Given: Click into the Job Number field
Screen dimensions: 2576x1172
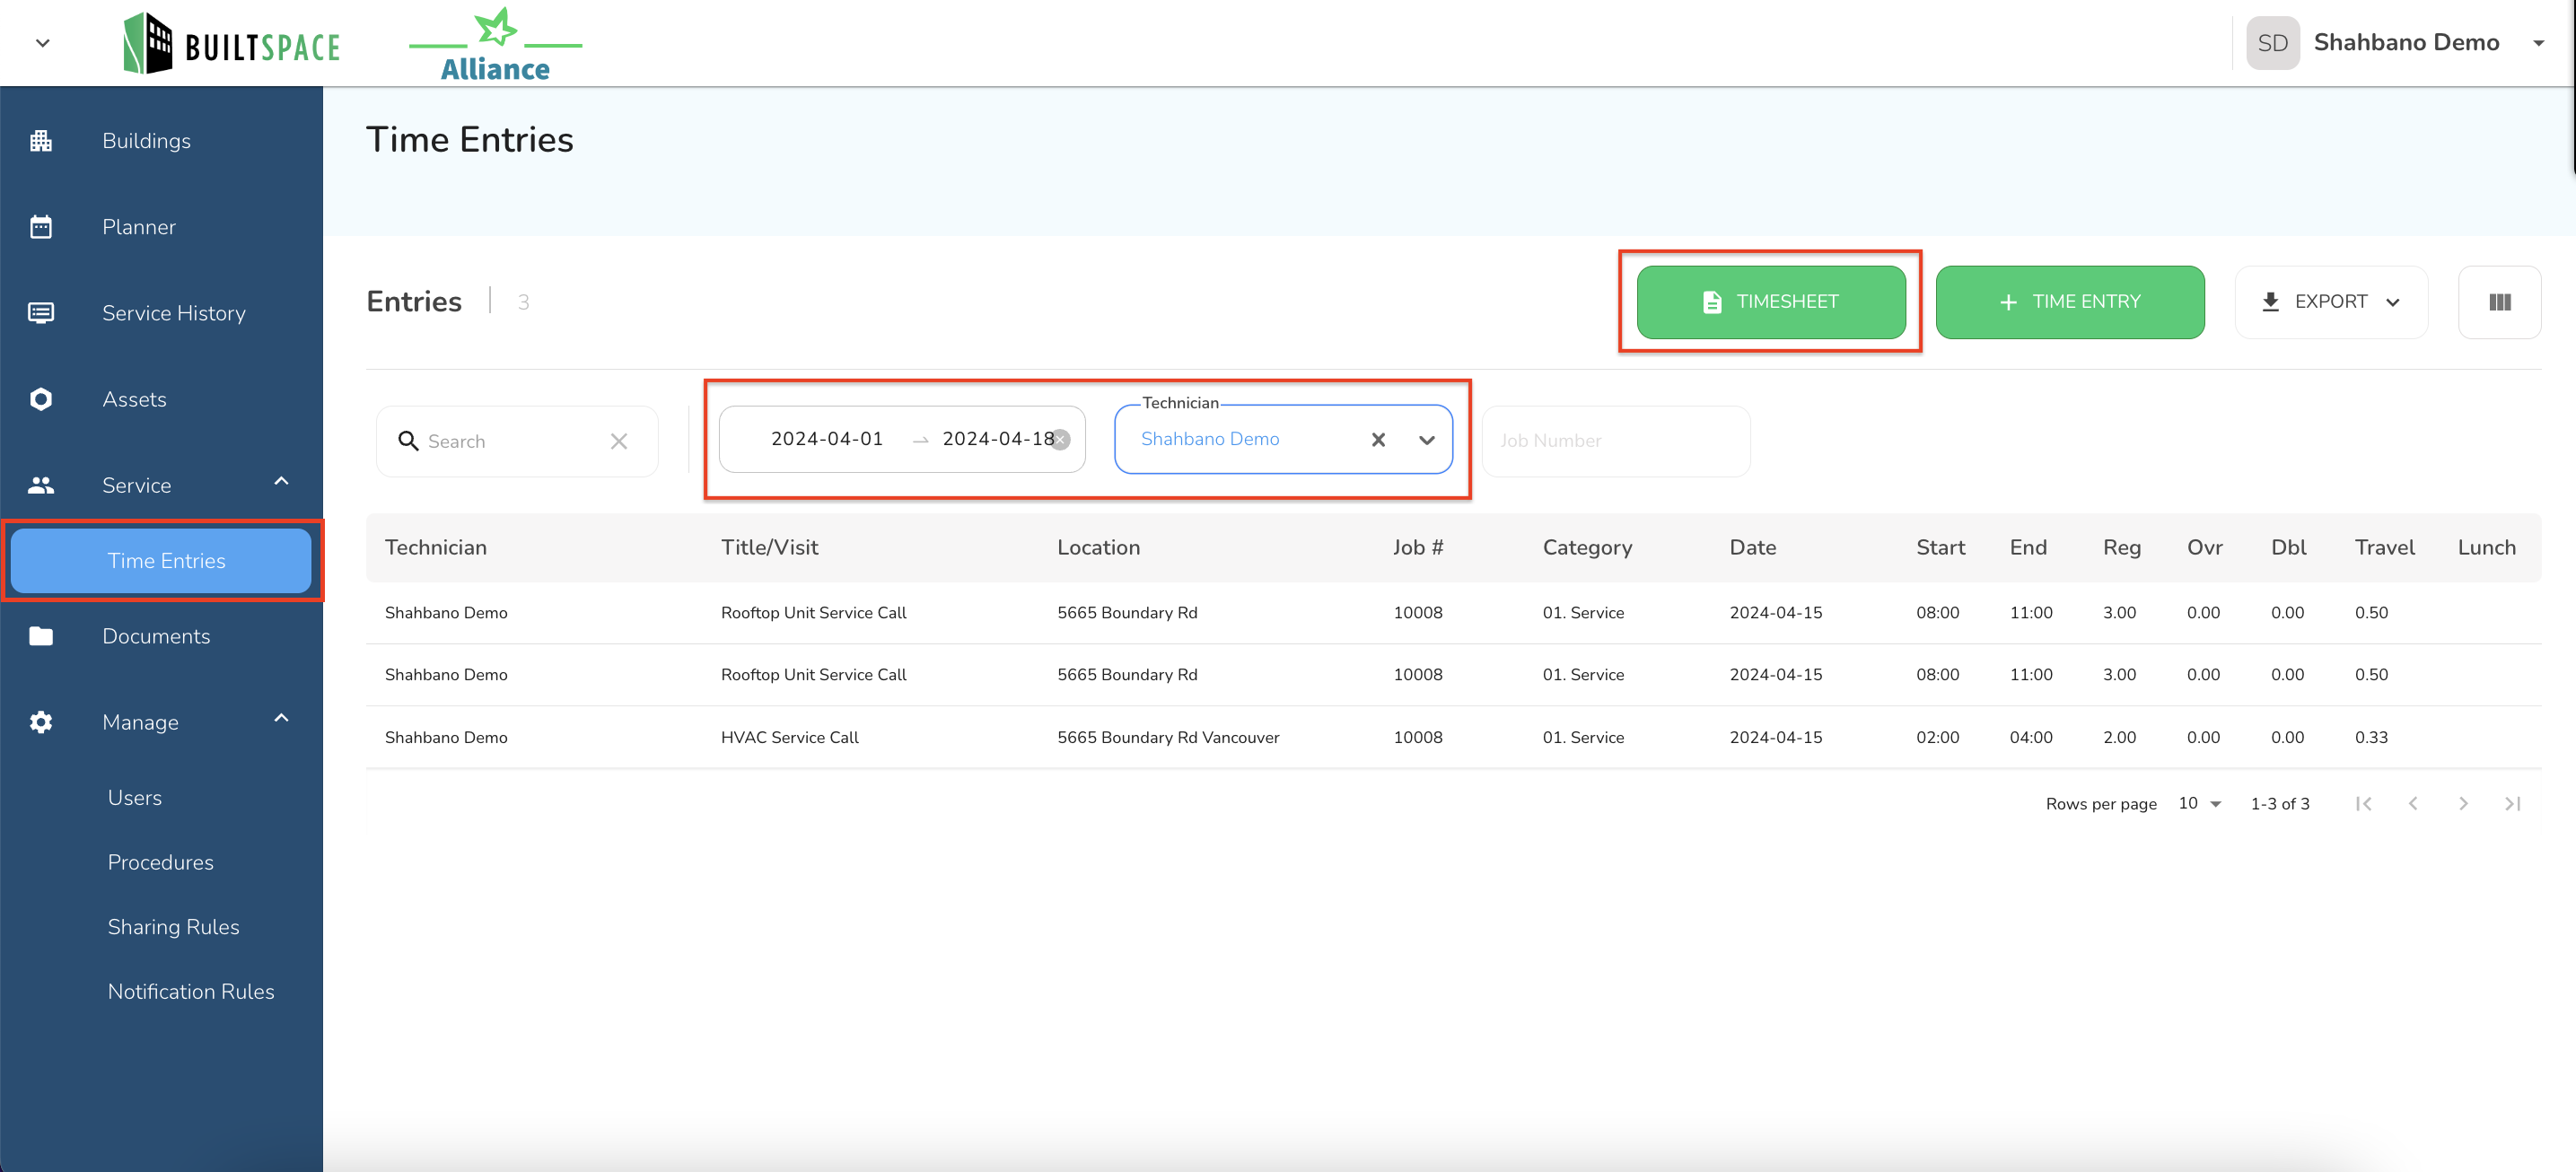Looking at the screenshot, I should (x=1616, y=441).
